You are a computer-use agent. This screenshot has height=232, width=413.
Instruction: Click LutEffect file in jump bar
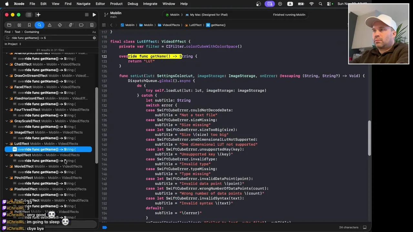pyautogui.click(x=193, y=25)
